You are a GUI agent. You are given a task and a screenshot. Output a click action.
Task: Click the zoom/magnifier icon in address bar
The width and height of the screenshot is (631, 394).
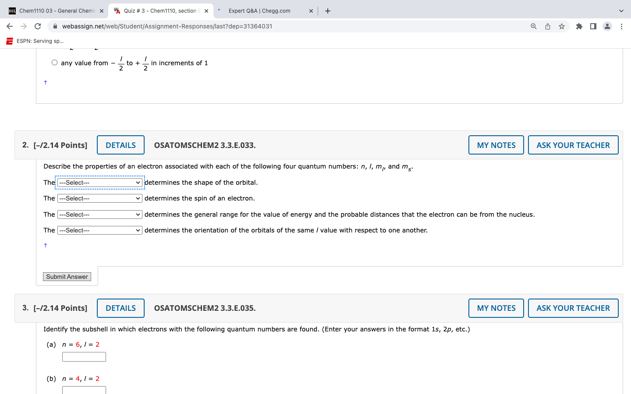tap(533, 26)
